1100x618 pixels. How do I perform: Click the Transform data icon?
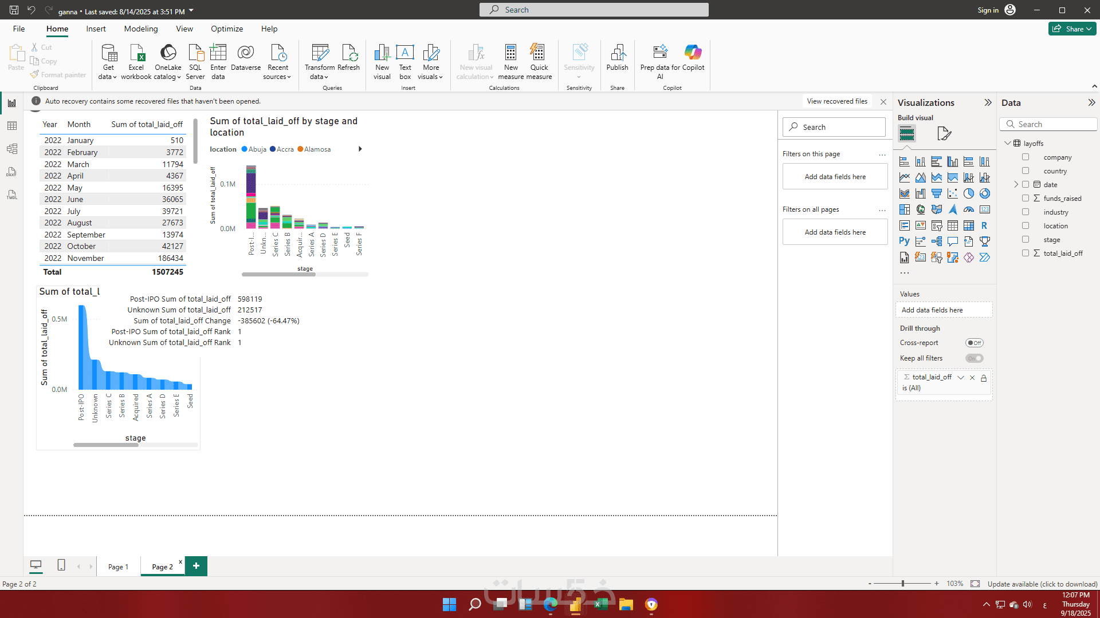[x=320, y=53]
